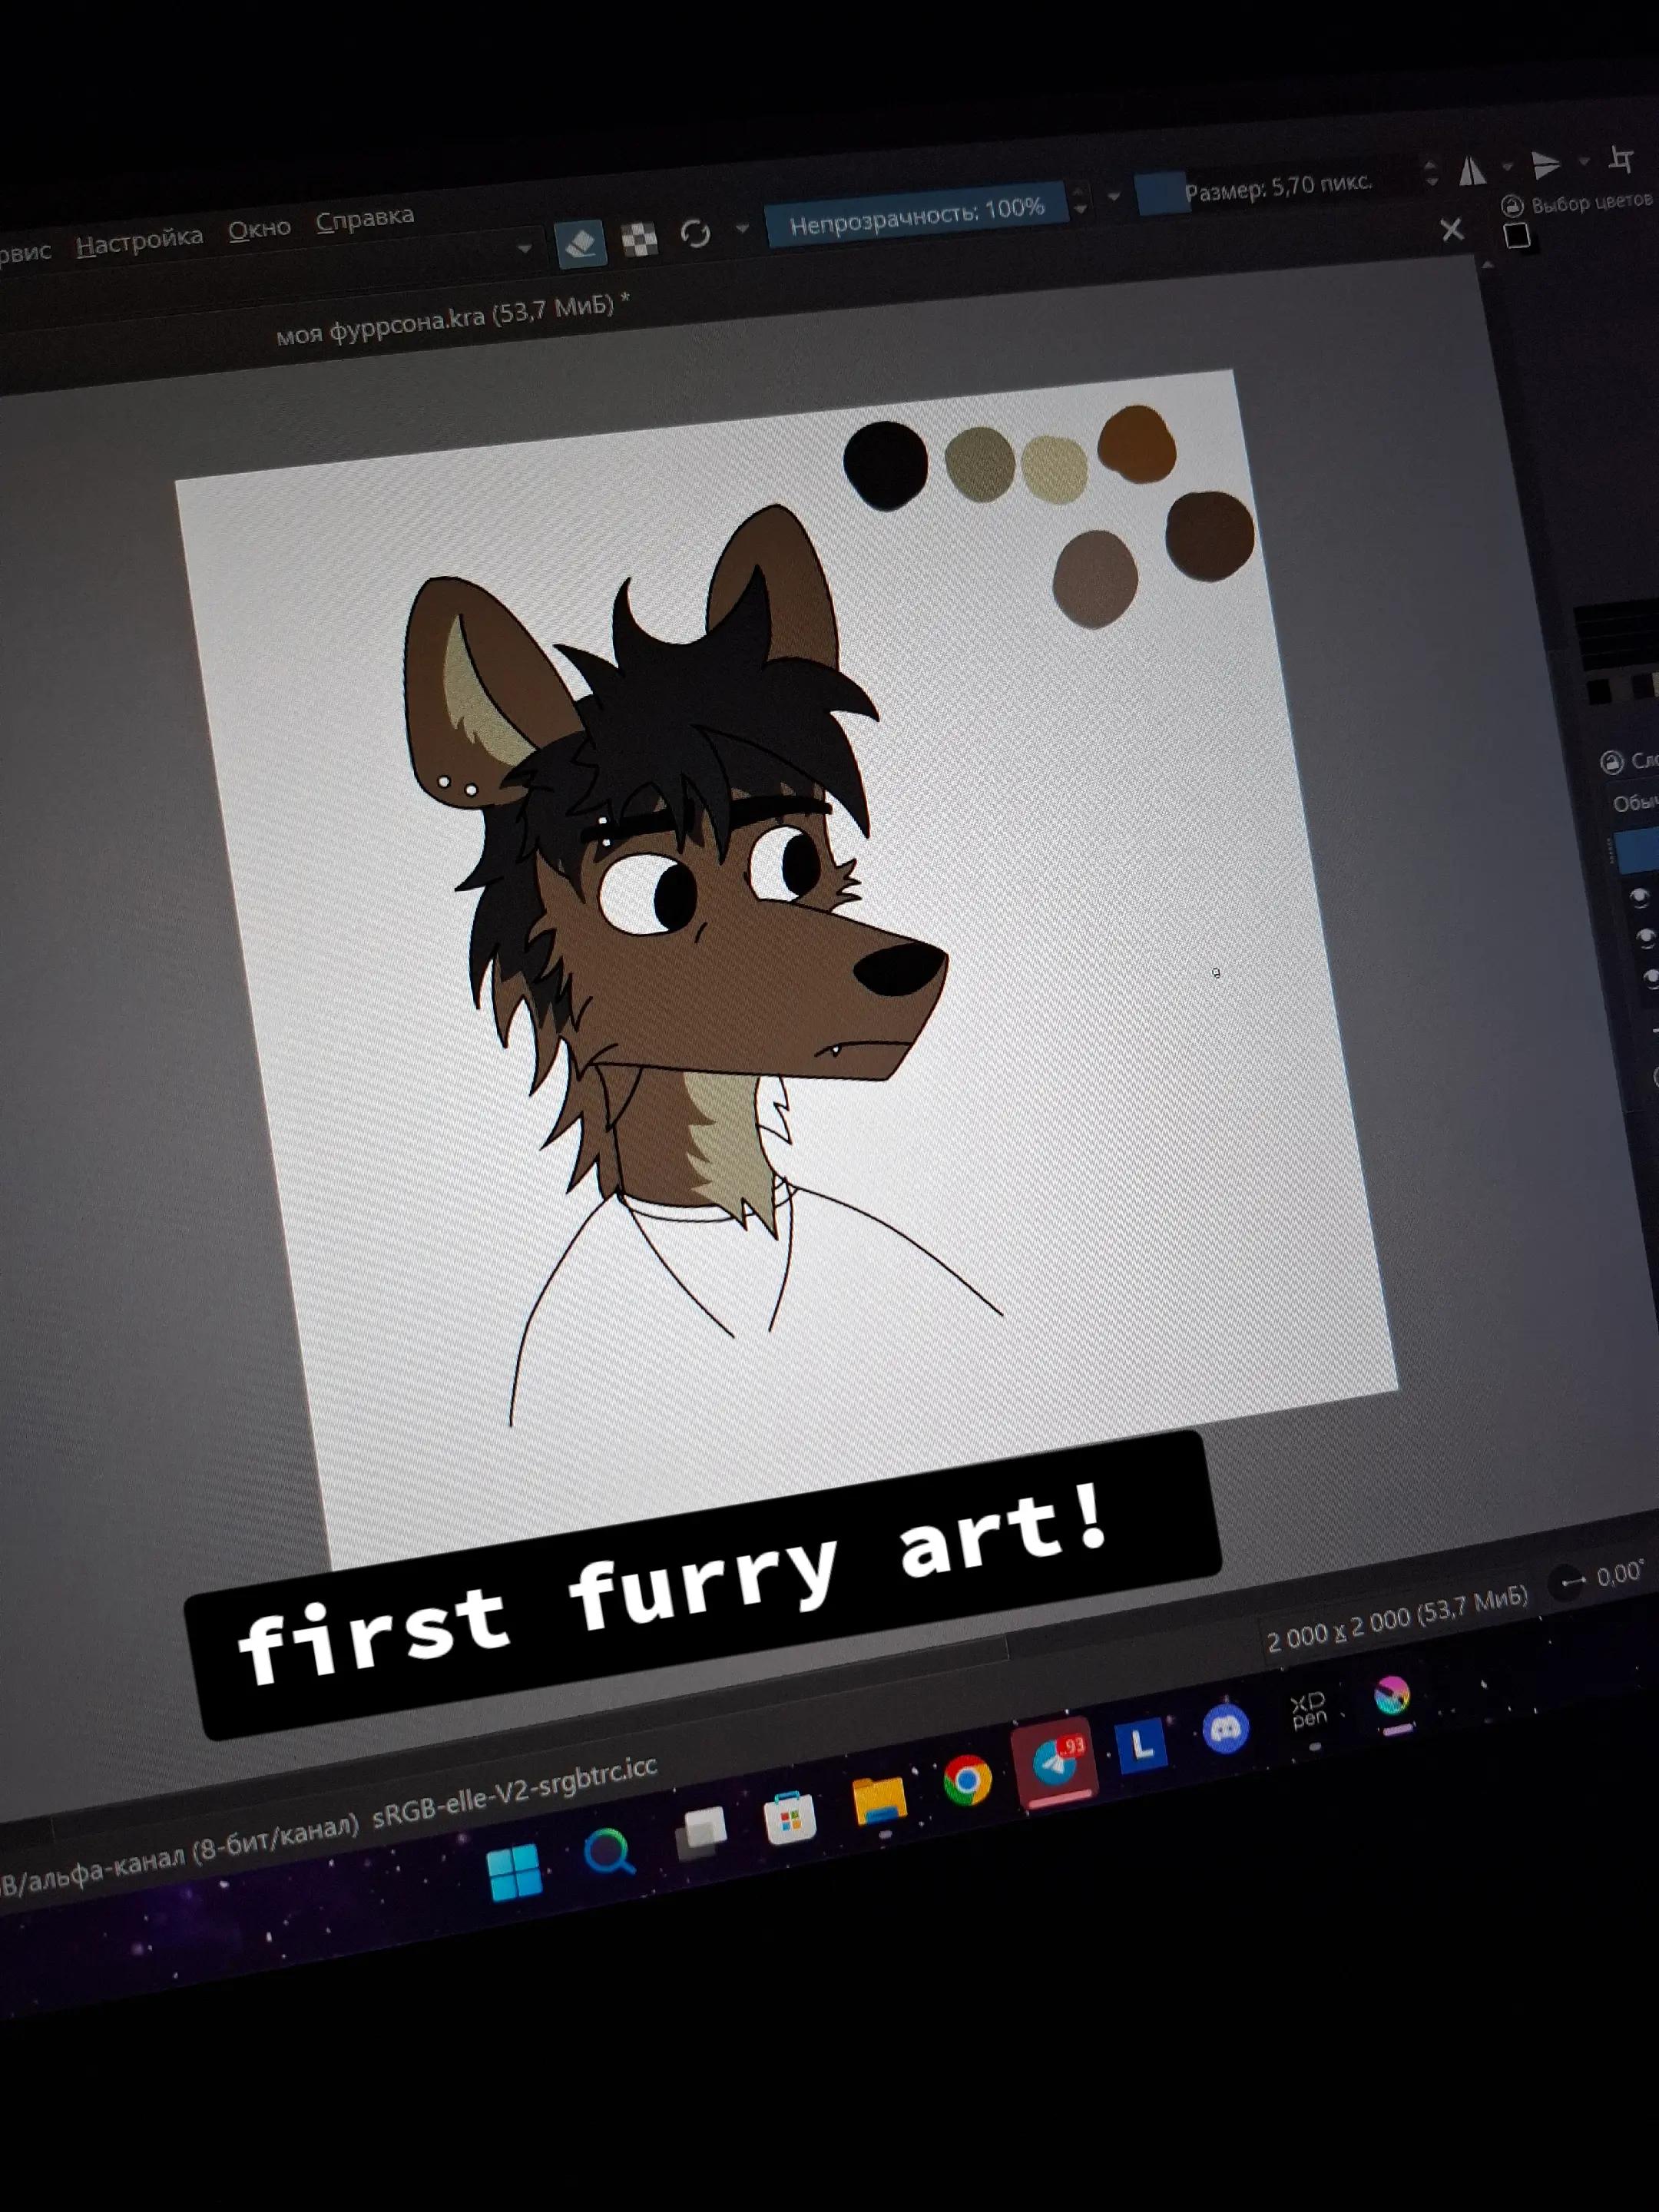Click the Krita icon on taskbar
Viewport: 1659px width, 2212px height.
tap(1392, 1696)
